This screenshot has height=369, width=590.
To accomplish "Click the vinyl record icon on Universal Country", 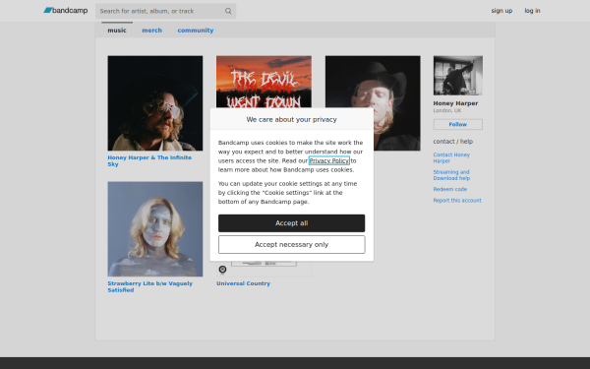I will coord(222,270).
